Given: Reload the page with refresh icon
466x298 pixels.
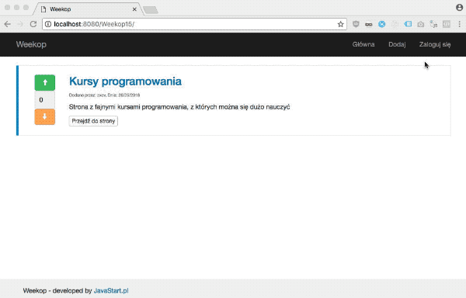Looking at the screenshot, I should click(33, 24).
